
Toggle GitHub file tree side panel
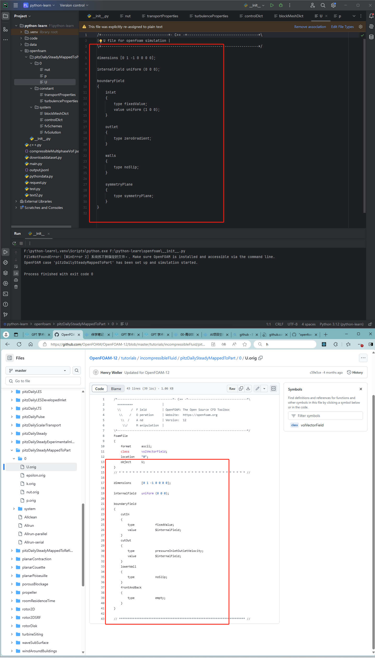point(10,358)
